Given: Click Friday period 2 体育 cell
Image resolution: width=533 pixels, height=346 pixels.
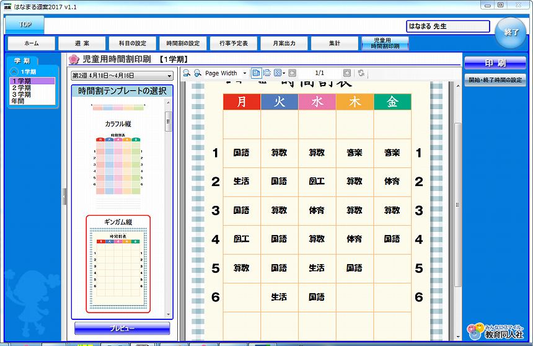Looking at the screenshot, I should [x=392, y=181].
